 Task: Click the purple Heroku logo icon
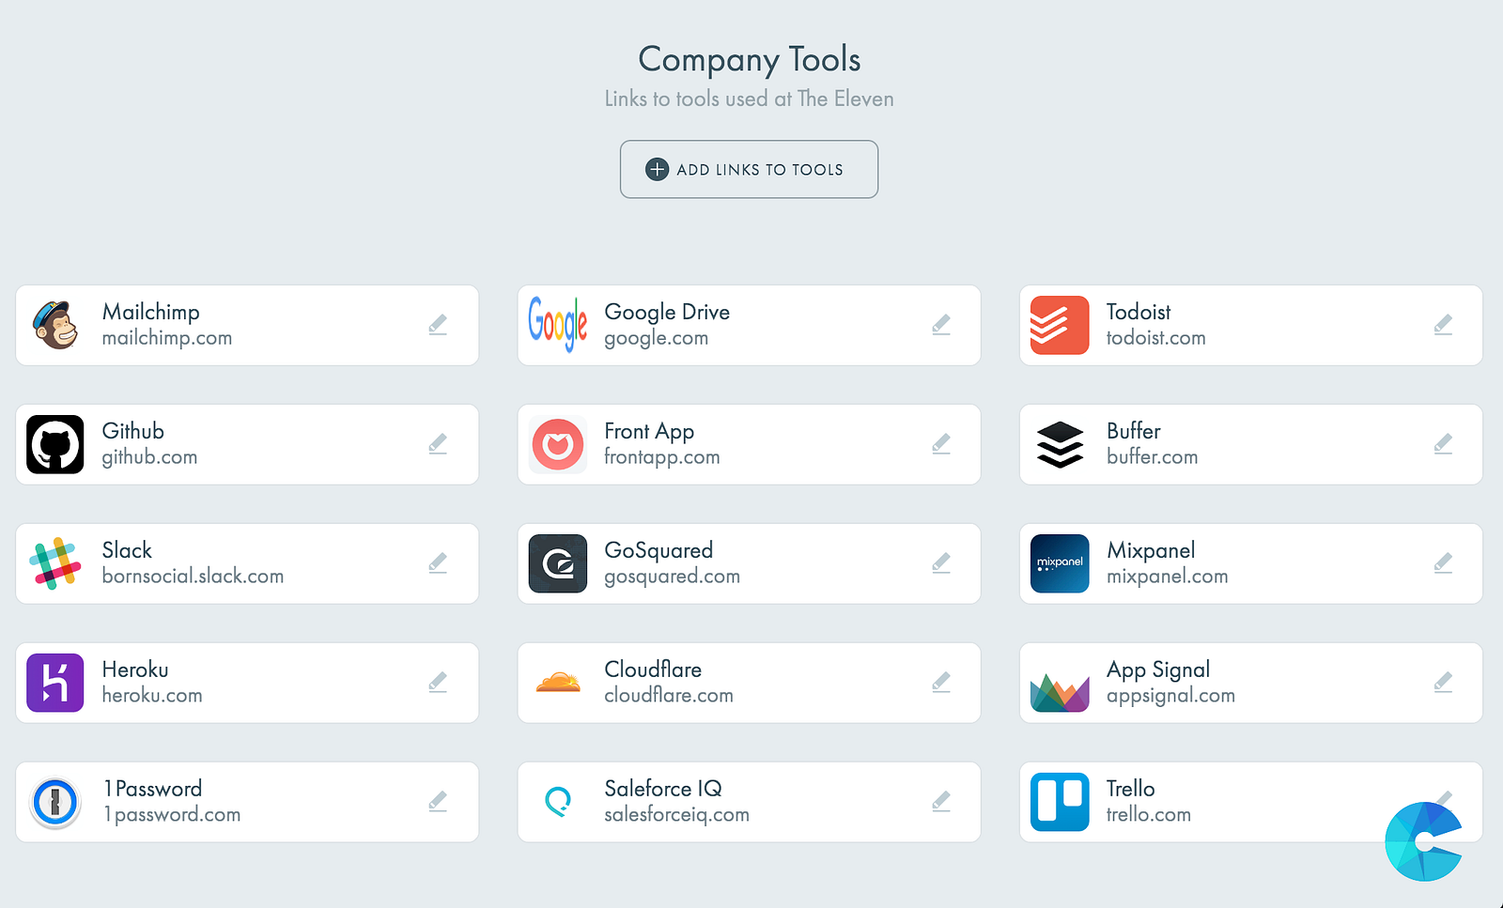55,683
